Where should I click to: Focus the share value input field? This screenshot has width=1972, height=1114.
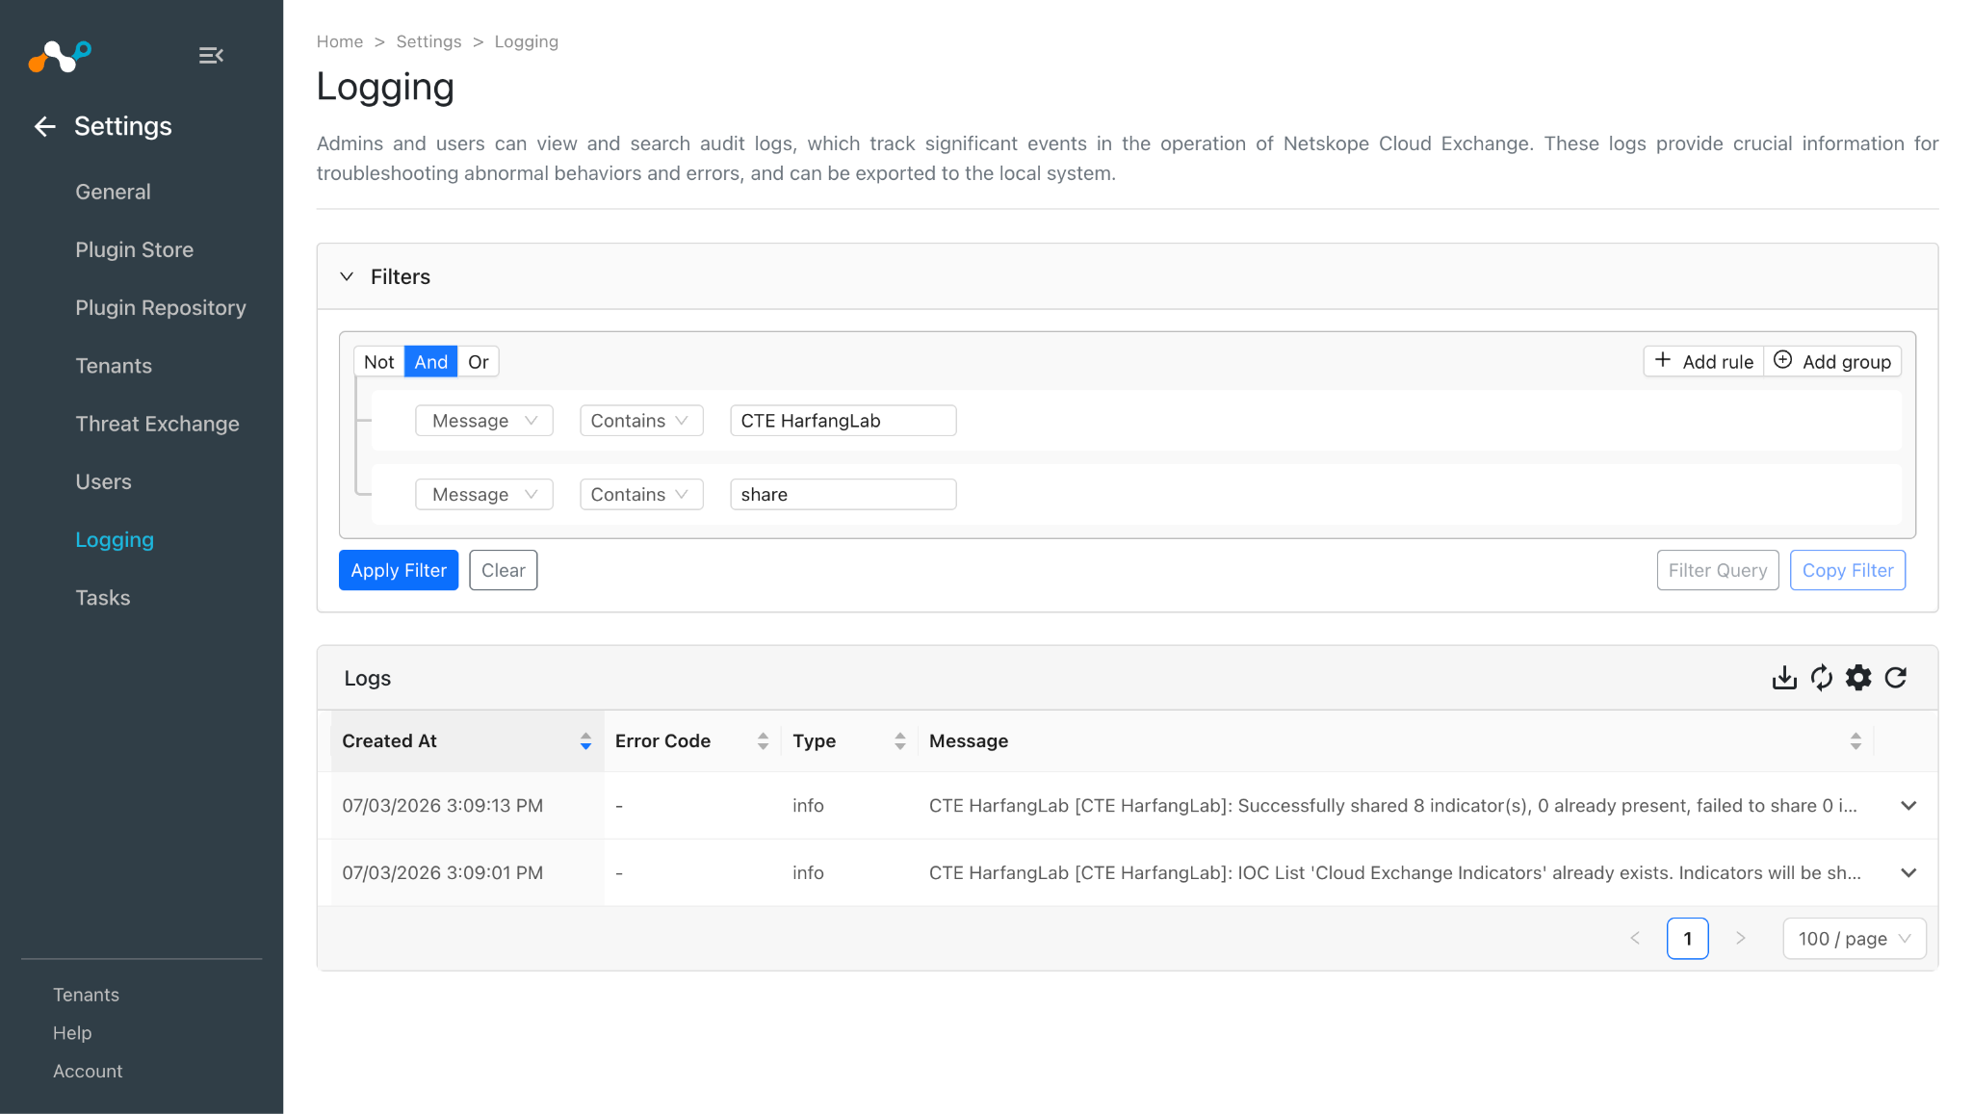click(x=843, y=495)
